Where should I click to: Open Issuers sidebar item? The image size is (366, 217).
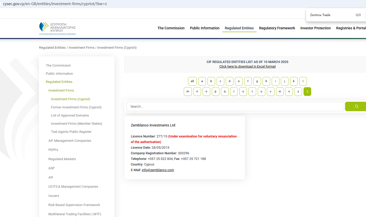point(54,196)
